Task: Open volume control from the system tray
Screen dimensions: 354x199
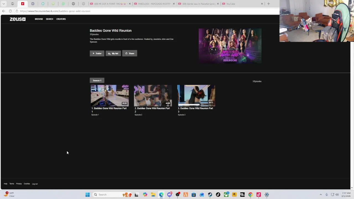Action: [x=337, y=195]
